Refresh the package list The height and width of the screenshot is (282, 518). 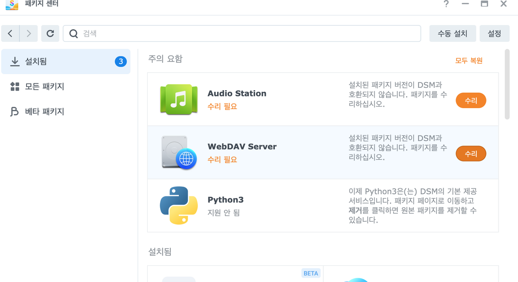[50, 34]
